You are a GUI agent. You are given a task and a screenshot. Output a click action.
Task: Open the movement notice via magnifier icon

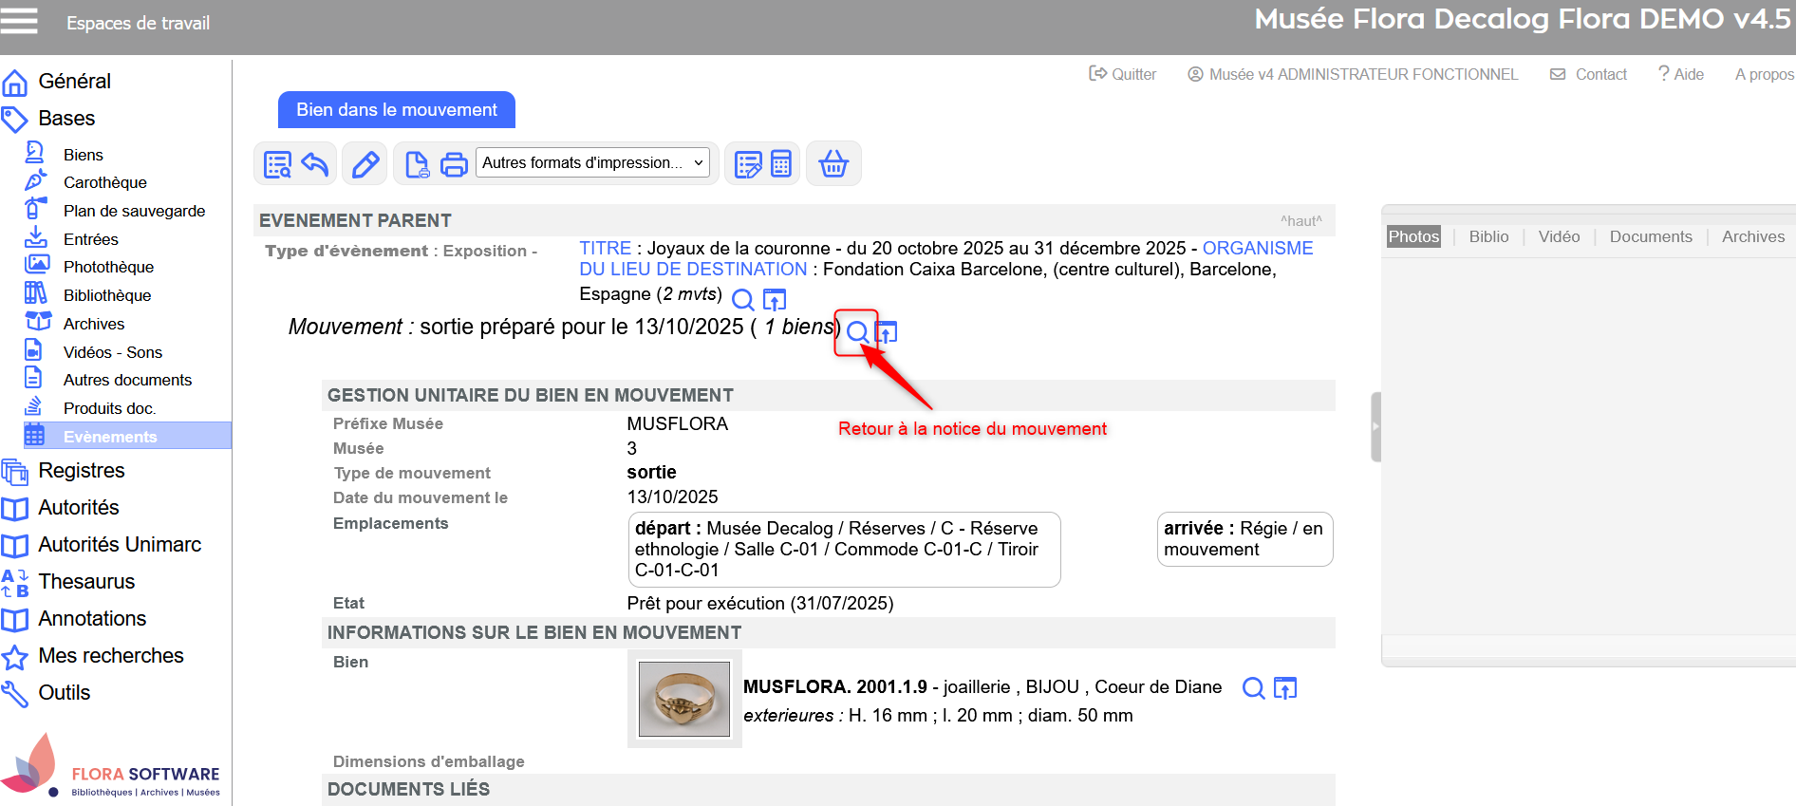[x=857, y=332]
